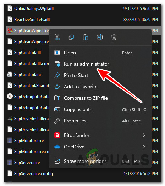
Task: Click the Bitdefender red B icon
Action: (57, 135)
